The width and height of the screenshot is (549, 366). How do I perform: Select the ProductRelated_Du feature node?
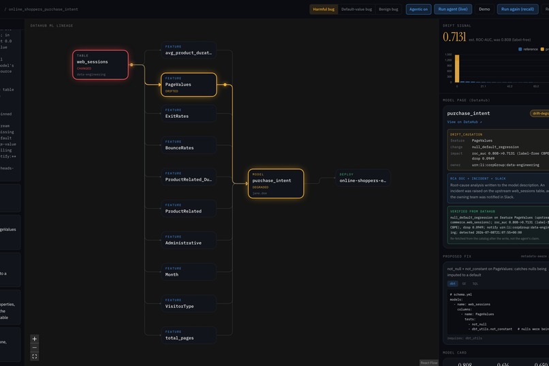[x=189, y=177]
